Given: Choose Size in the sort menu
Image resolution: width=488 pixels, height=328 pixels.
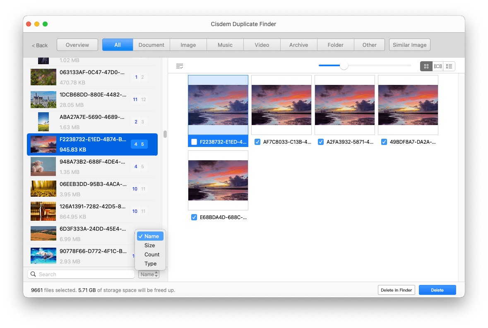Looking at the screenshot, I should (x=150, y=245).
